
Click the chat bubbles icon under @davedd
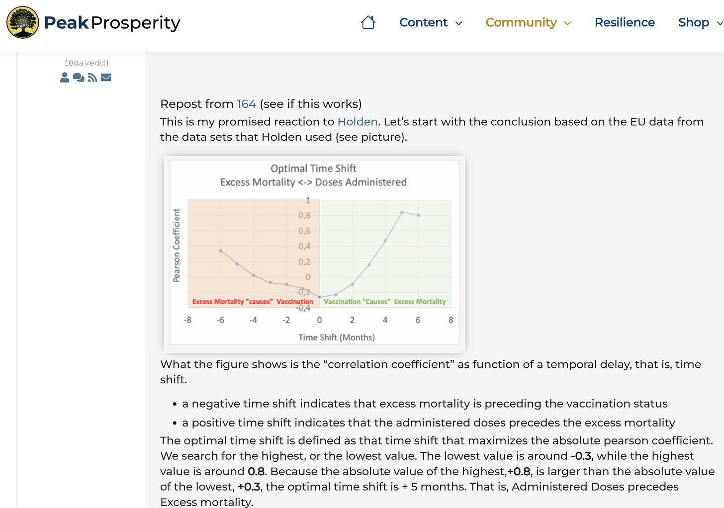(78, 78)
